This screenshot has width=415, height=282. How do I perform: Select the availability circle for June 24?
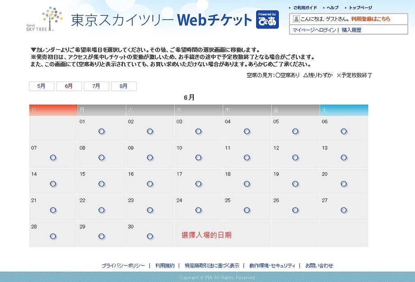coord(199,210)
